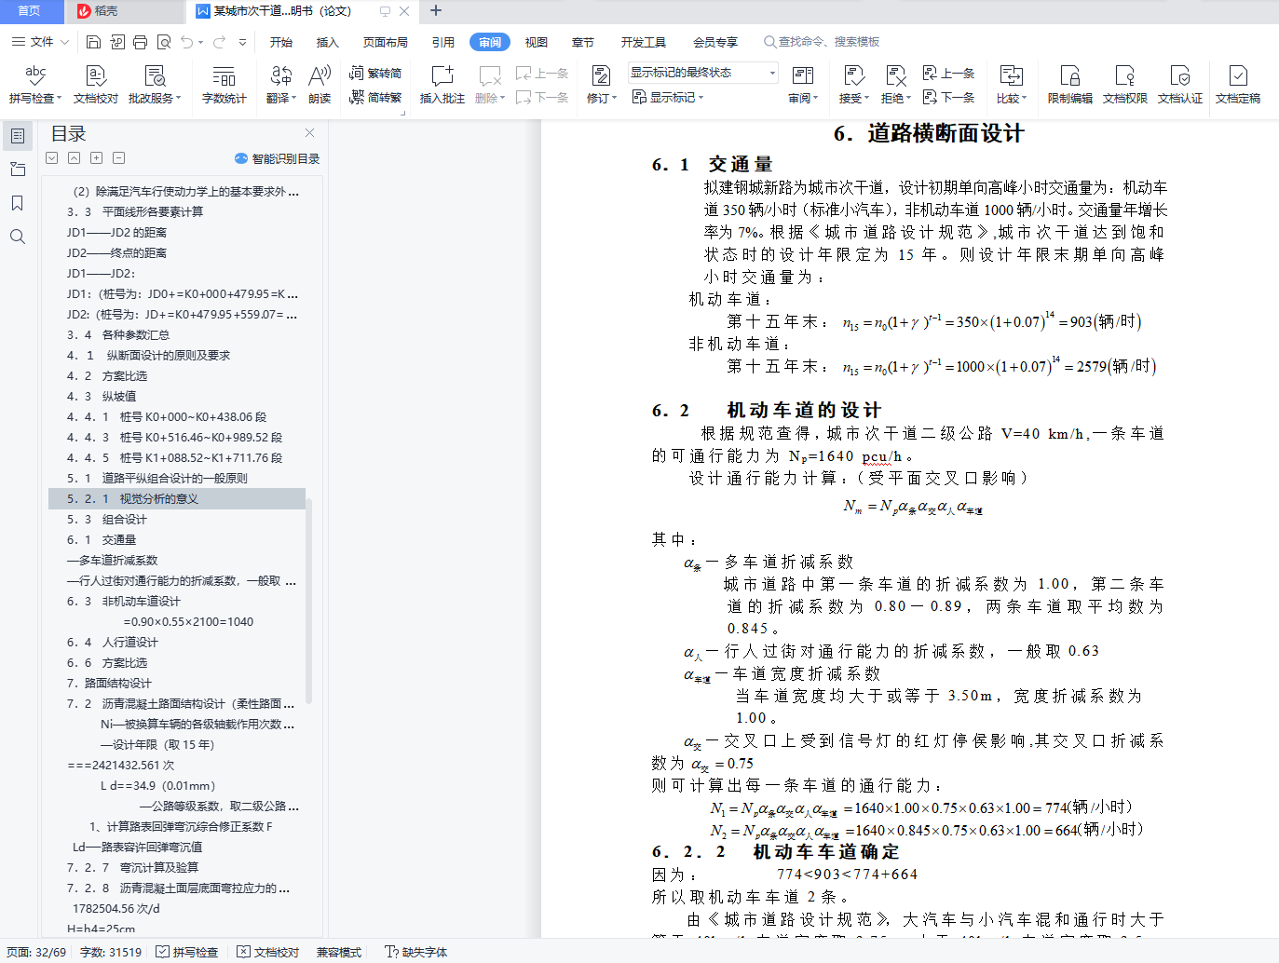Expand the quick access toolbar customize arrow

coord(243,42)
